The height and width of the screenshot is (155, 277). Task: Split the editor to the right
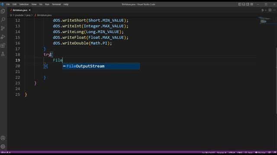click(270, 10)
